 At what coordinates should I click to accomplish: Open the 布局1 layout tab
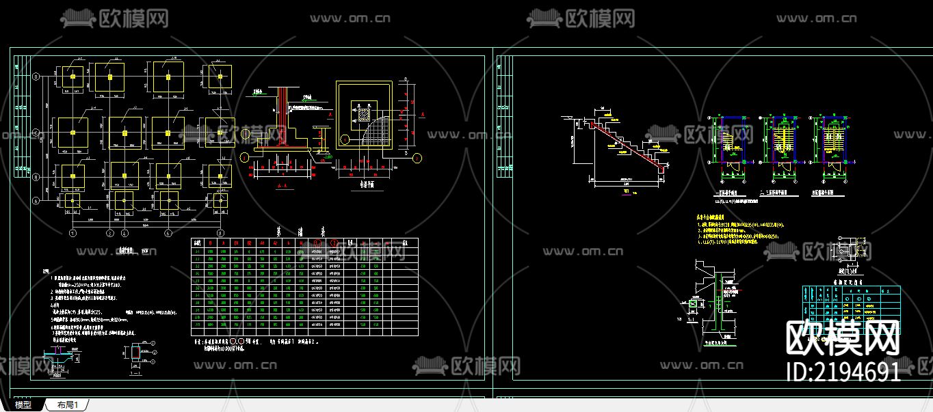(x=67, y=405)
